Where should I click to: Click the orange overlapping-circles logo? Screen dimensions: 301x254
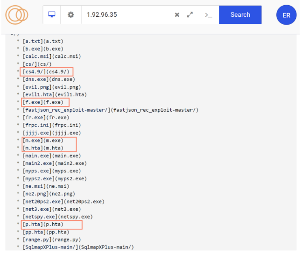pos(17,15)
